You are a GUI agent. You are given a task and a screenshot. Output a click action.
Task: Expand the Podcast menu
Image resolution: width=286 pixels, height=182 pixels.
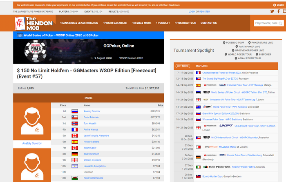tap(163, 23)
